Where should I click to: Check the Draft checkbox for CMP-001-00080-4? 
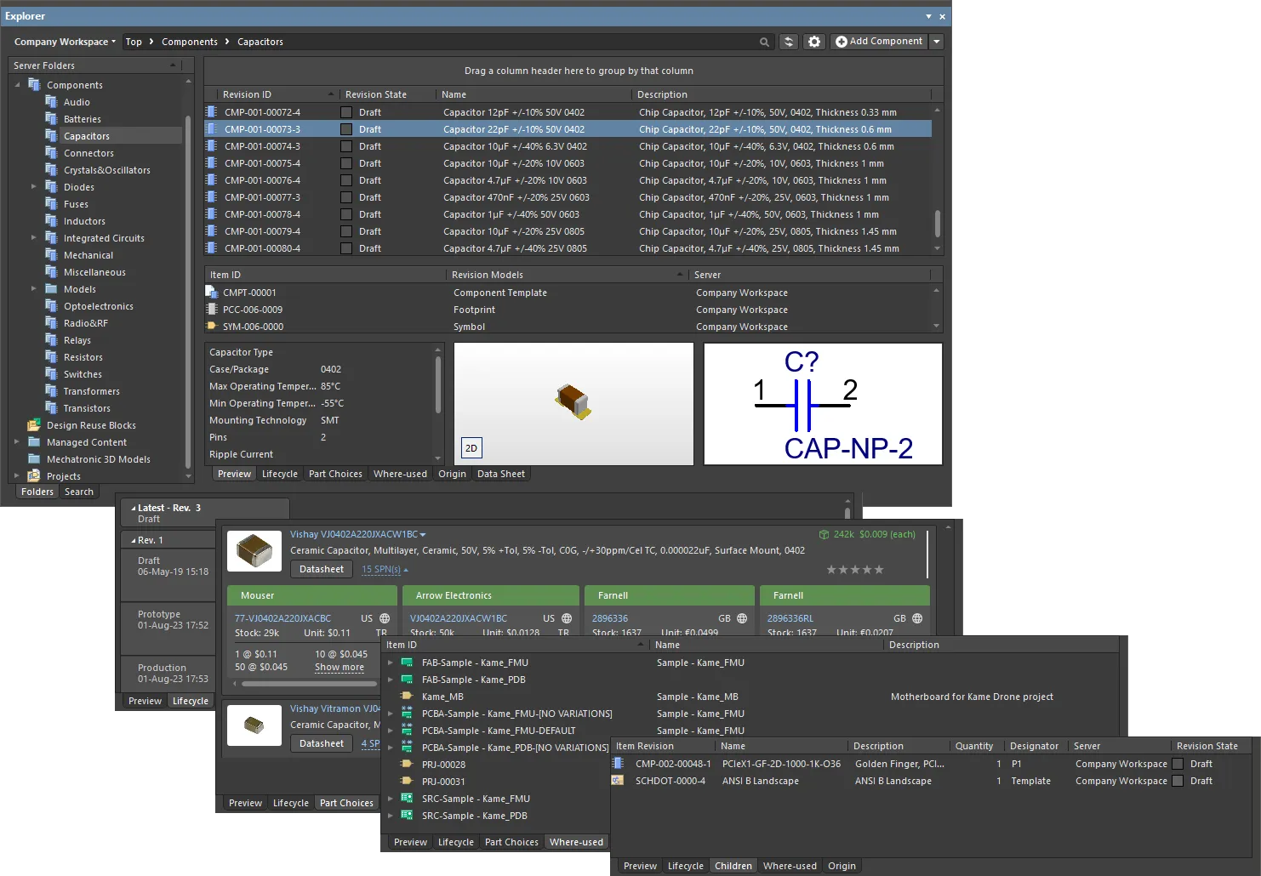[x=346, y=247]
